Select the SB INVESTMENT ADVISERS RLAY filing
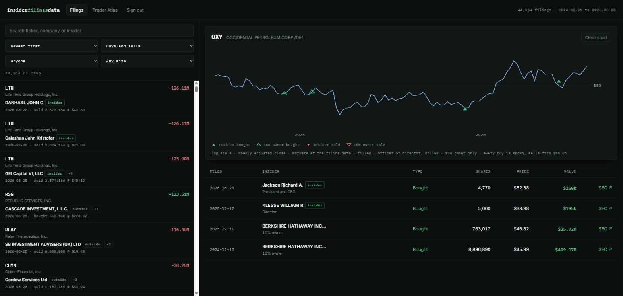623x296 pixels. click(x=97, y=240)
